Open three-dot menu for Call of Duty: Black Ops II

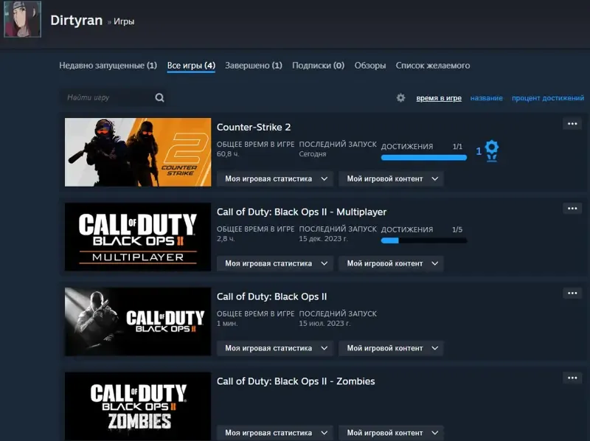point(572,293)
